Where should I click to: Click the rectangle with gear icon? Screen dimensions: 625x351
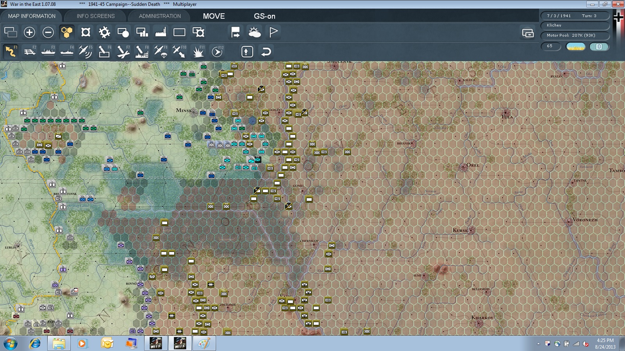198,32
